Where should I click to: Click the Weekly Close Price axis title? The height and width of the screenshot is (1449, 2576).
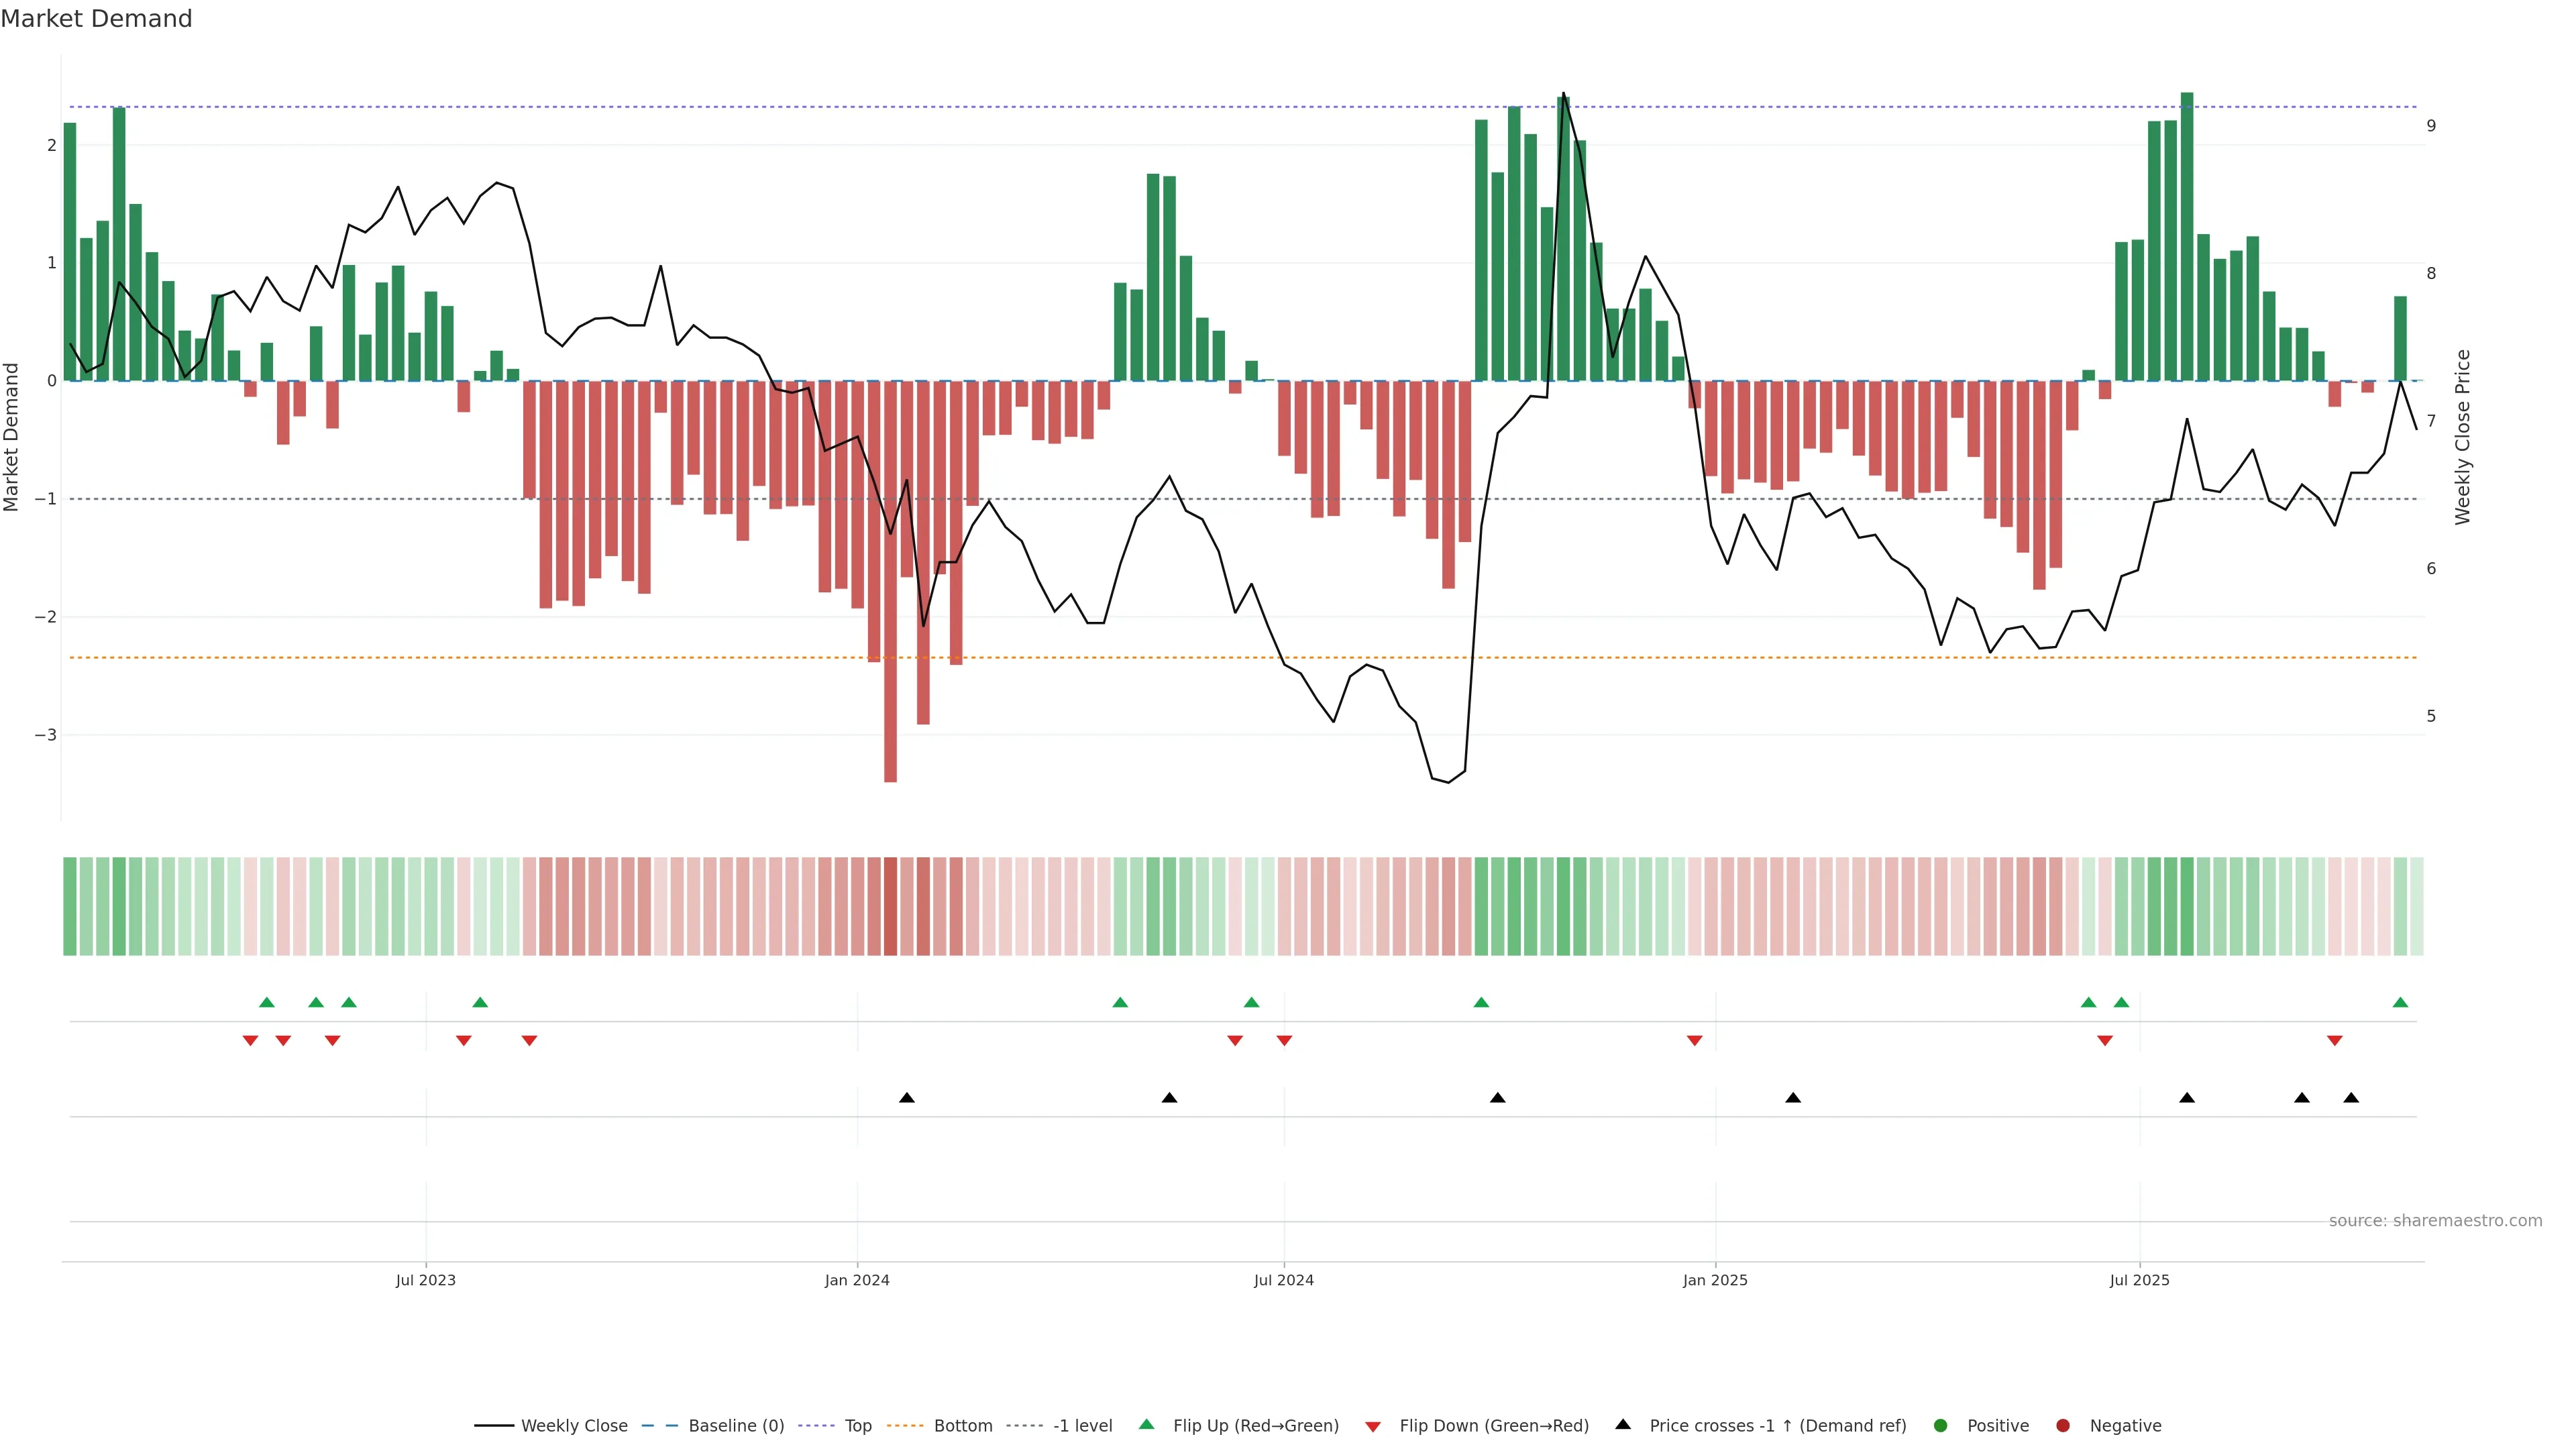[2462, 437]
